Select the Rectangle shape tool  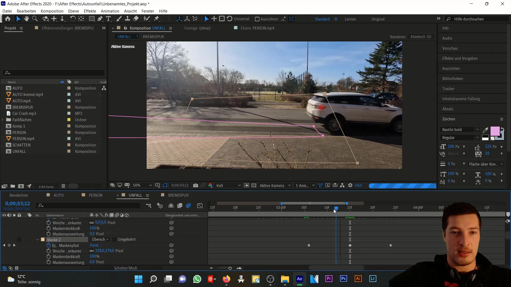pyautogui.click(x=92, y=19)
